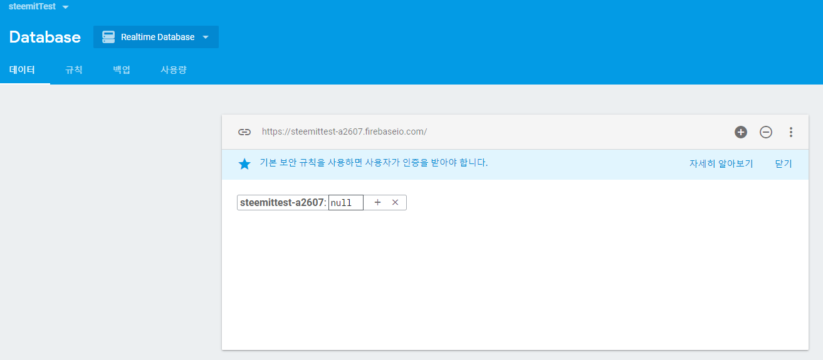The height and width of the screenshot is (360, 823).
Task: Click the steemittest-a2607 root node key
Action: [282, 203]
